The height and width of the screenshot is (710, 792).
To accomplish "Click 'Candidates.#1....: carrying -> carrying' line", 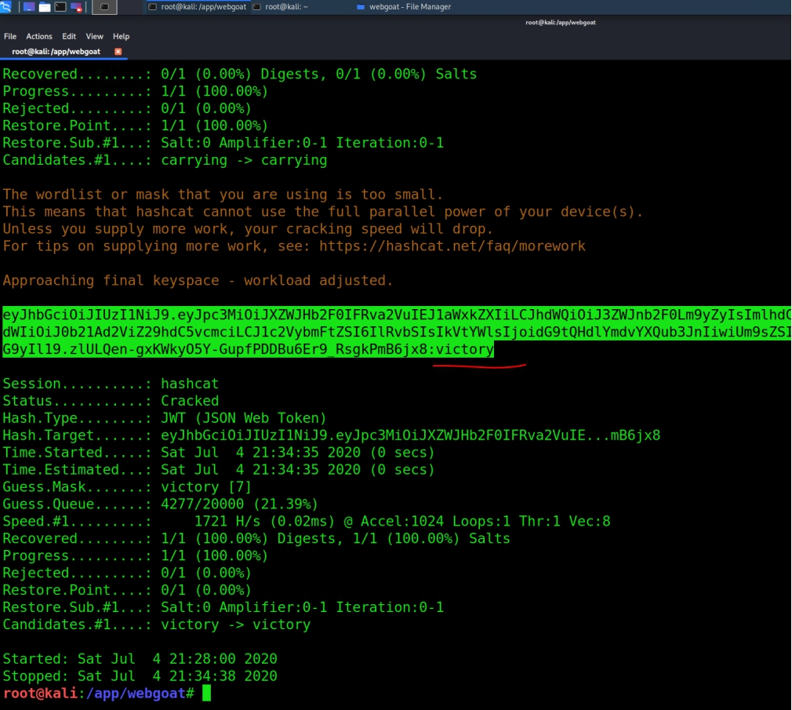I will coord(165,160).
